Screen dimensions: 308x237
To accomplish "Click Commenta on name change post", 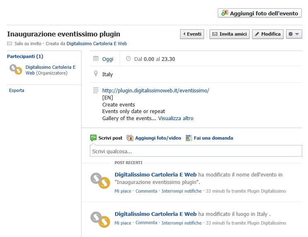I will point(146,191).
